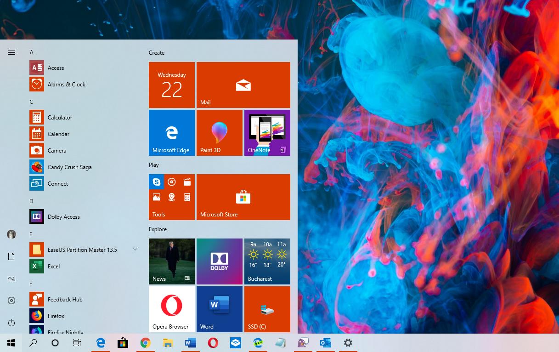Open the EaseUS Partition Master 13.5 entry
Screen dimensions: 559x352
[85, 250]
